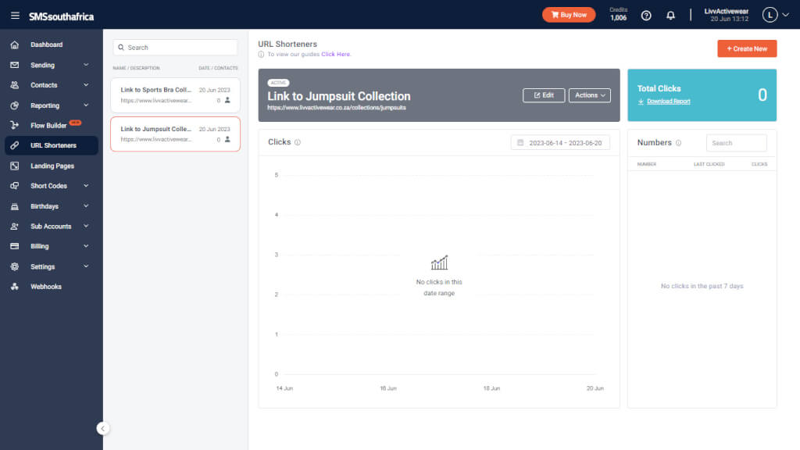800x450 pixels.
Task: Click the Flow Builder sidebar icon
Action: (x=15, y=125)
